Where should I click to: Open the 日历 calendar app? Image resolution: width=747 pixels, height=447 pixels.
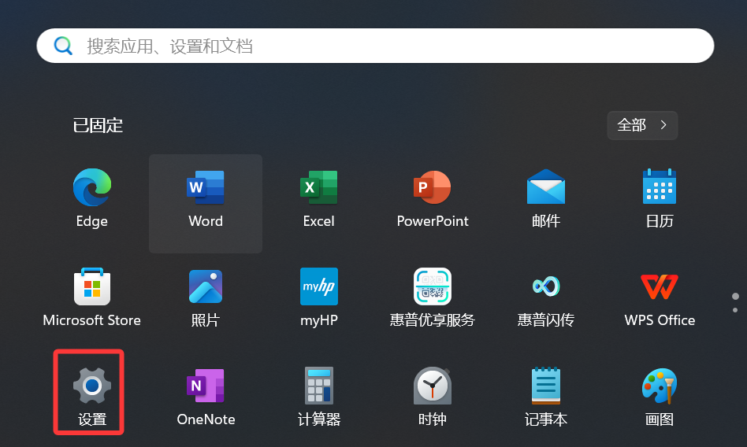(660, 199)
